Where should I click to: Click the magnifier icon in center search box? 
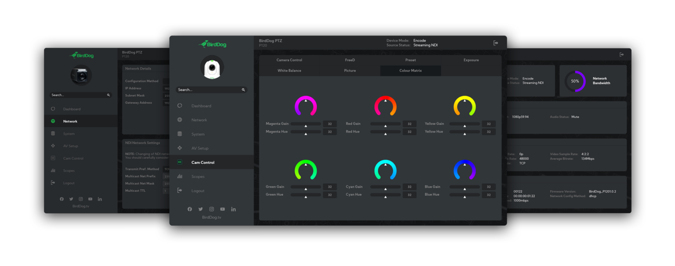coord(243,90)
